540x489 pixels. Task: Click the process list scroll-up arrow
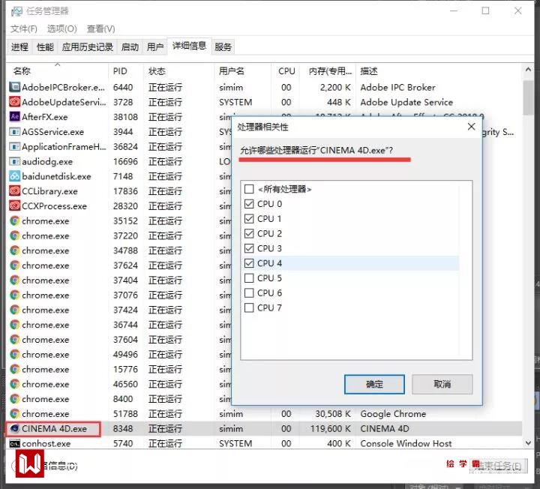point(528,70)
